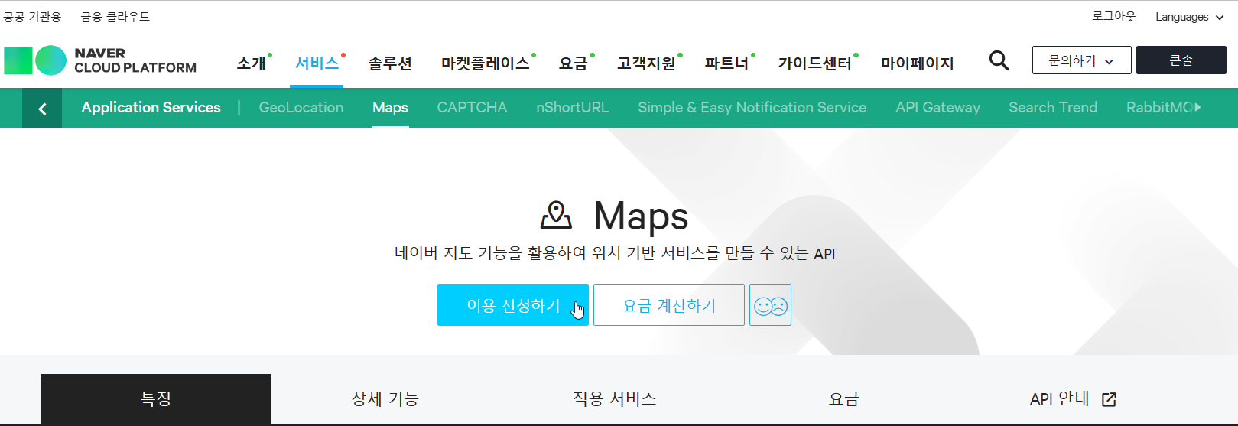Click the smiley feedback faces icon
The width and height of the screenshot is (1238, 426).
770,305
